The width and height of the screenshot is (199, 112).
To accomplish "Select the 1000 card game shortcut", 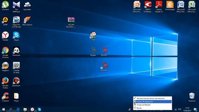I will tap(93, 36).
